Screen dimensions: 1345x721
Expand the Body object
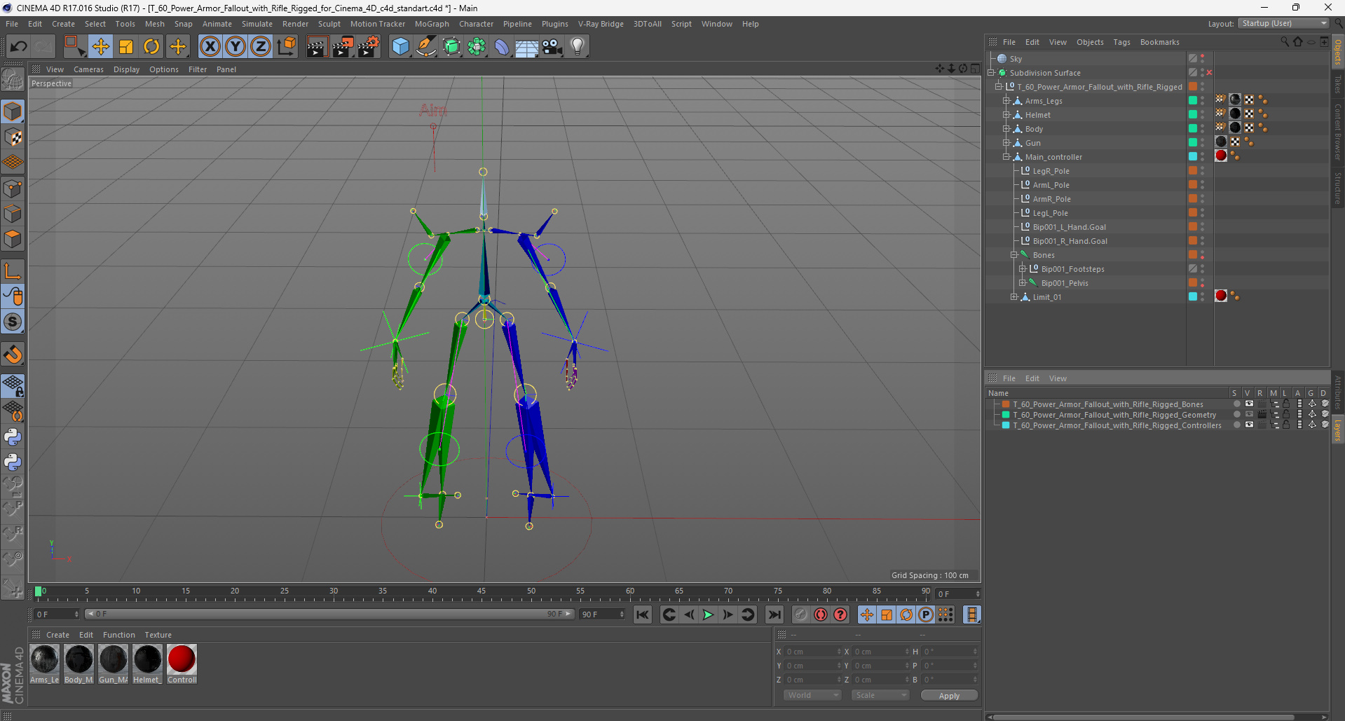(x=1006, y=129)
